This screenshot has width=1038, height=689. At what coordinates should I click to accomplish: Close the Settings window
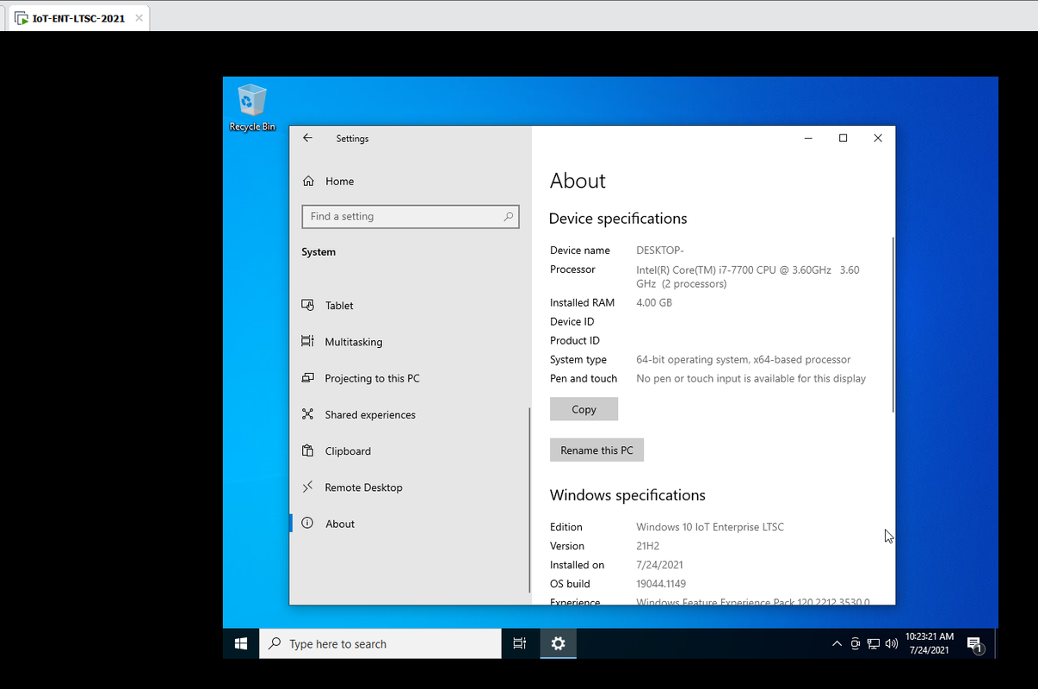(878, 138)
